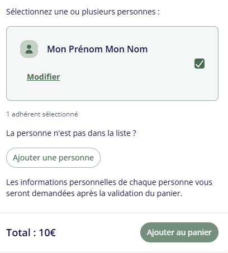Select the Mon Prénom Mon Nom name text
Screen dimensions: 228x253
[x=97, y=49]
